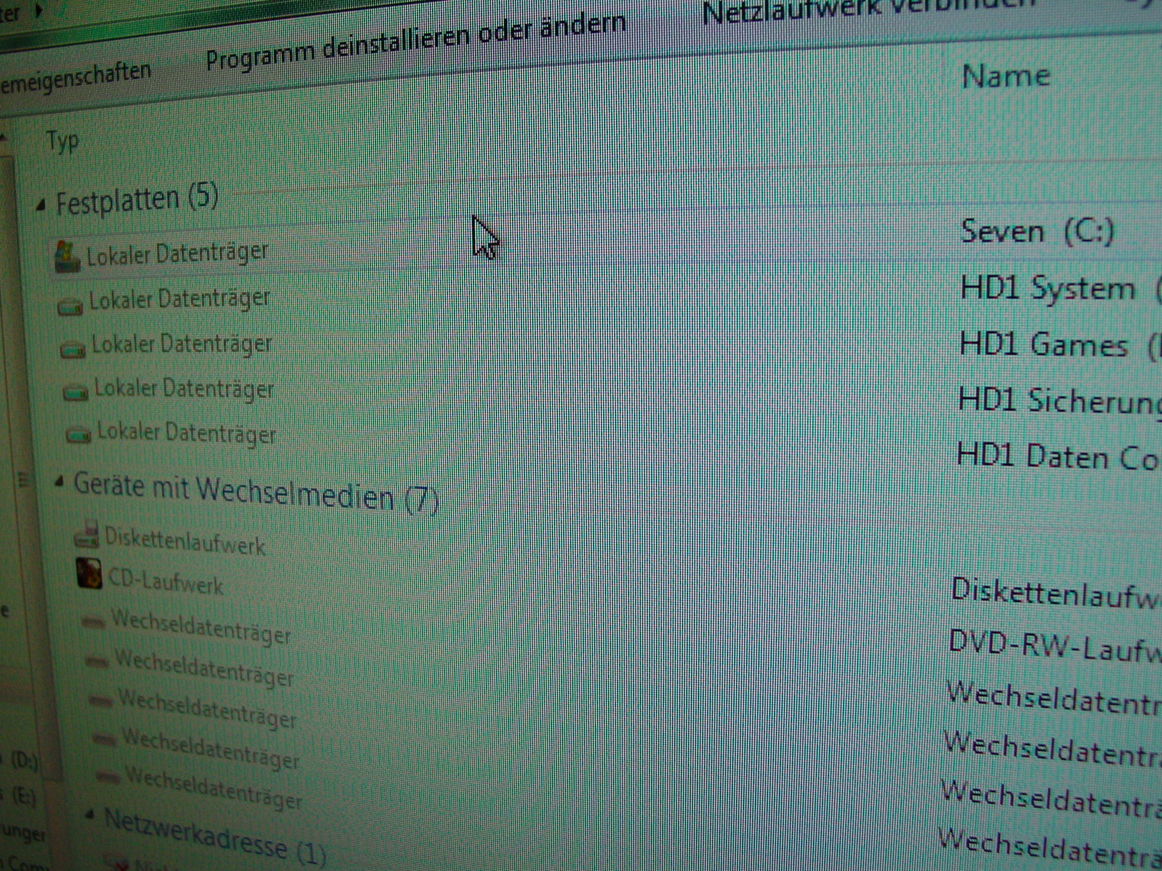1162x871 pixels.
Task: Sort by the Typ column header
Action: pyautogui.click(x=62, y=142)
